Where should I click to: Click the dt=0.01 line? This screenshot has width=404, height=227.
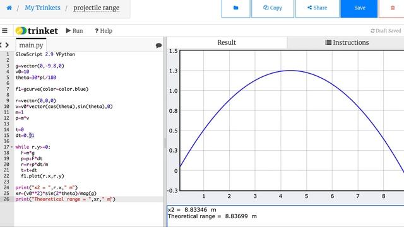tap(25, 136)
